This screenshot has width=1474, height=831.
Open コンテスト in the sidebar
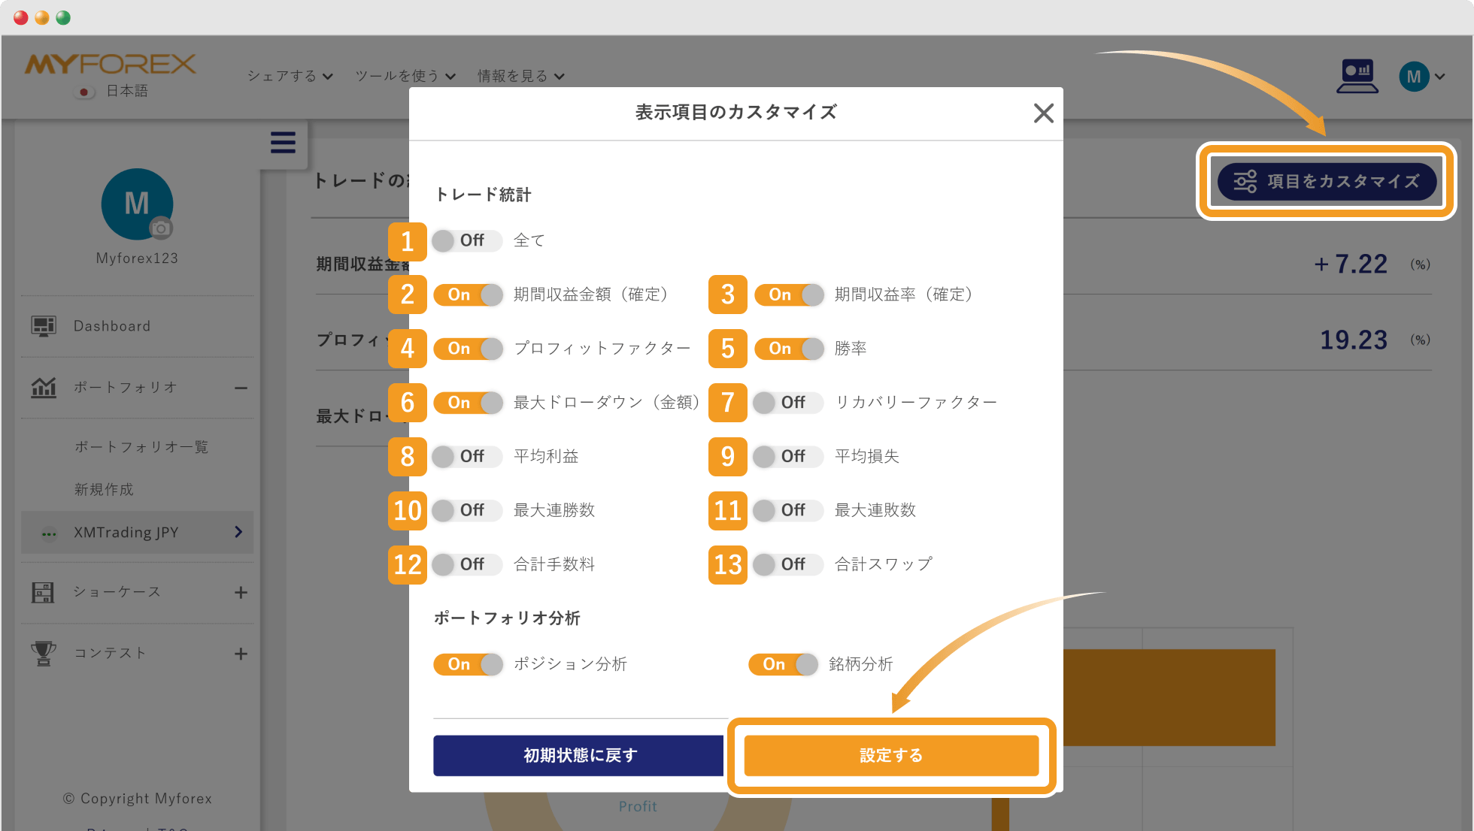(137, 654)
